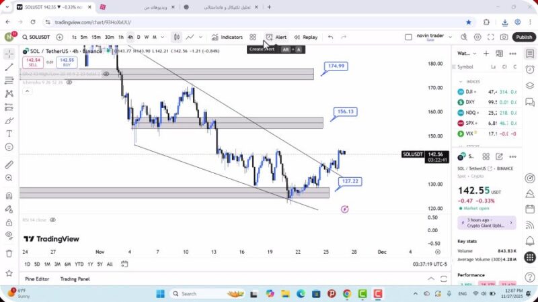Image resolution: width=538 pixels, height=302 pixels.
Task: Take a chart snapshot with camera icon
Action: tap(504, 38)
